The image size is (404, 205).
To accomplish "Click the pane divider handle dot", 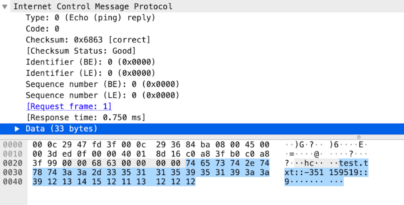I will (x=359, y=137).
